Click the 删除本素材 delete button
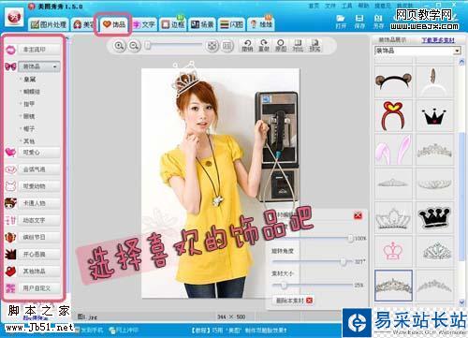Viewport: 468px width, 338px height. 293,301
